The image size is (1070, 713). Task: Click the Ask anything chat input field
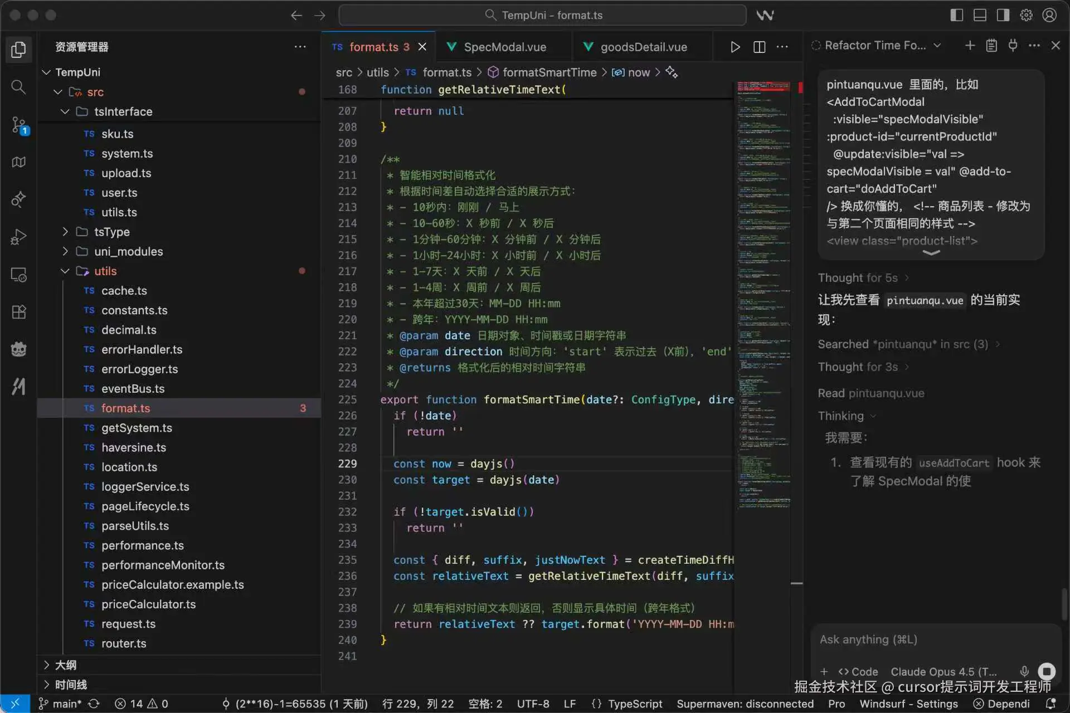[x=903, y=640]
